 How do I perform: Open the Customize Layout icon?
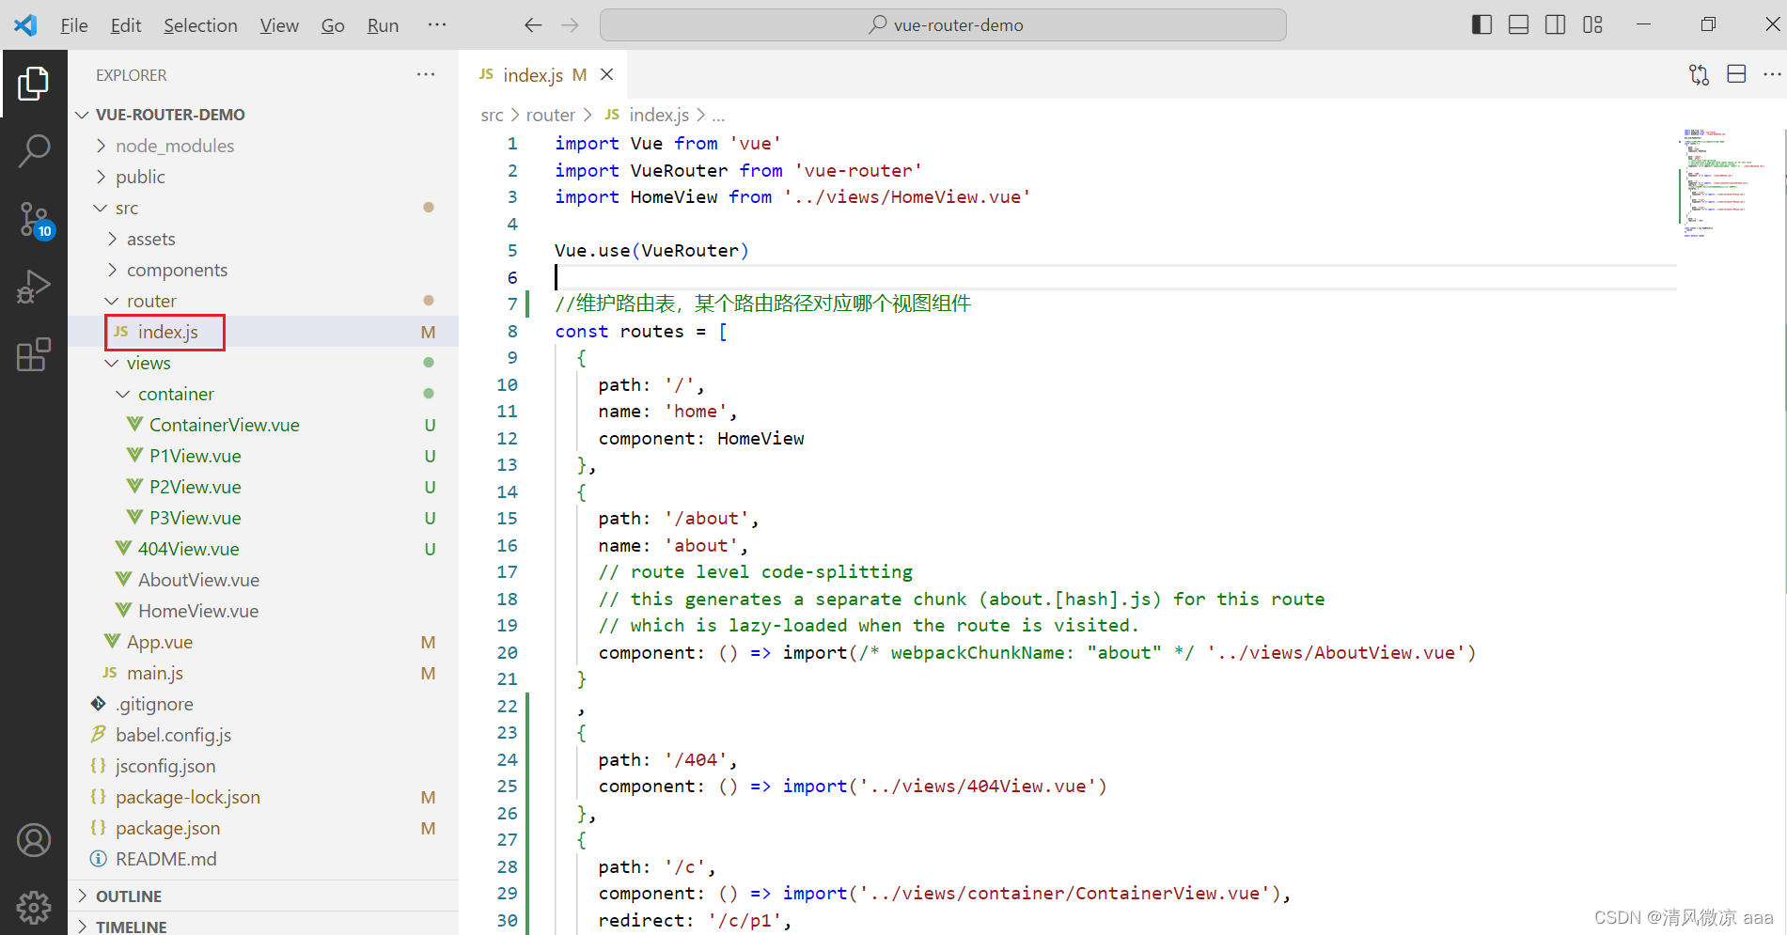pos(1592,25)
